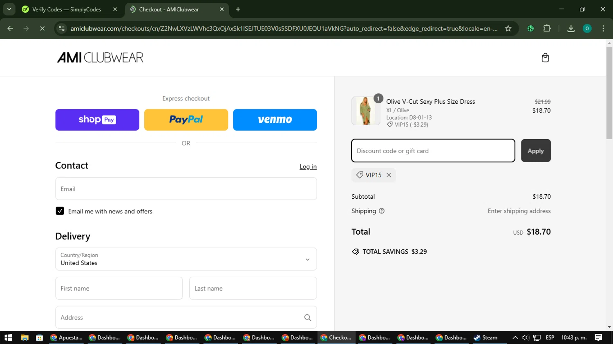The image size is (613, 344).
Task: Close the Checkout AMIClubwear tab
Action: (x=222, y=9)
